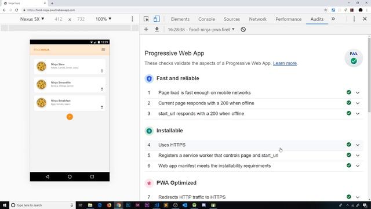Screen dimensions: 371x209
Task: Delete the Ninja Breakfast recipe
Action: tap(102, 107)
